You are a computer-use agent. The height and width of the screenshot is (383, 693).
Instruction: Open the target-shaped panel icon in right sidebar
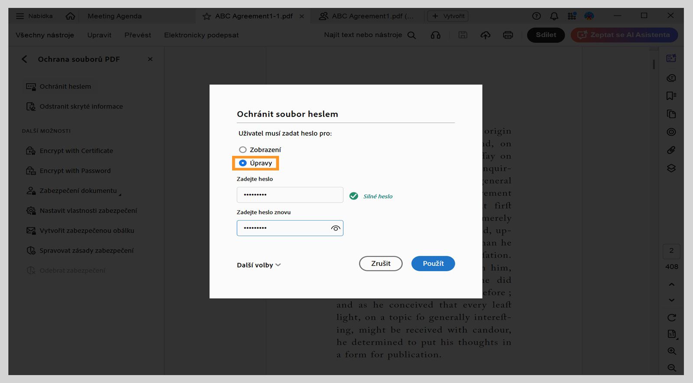coord(671,132)
